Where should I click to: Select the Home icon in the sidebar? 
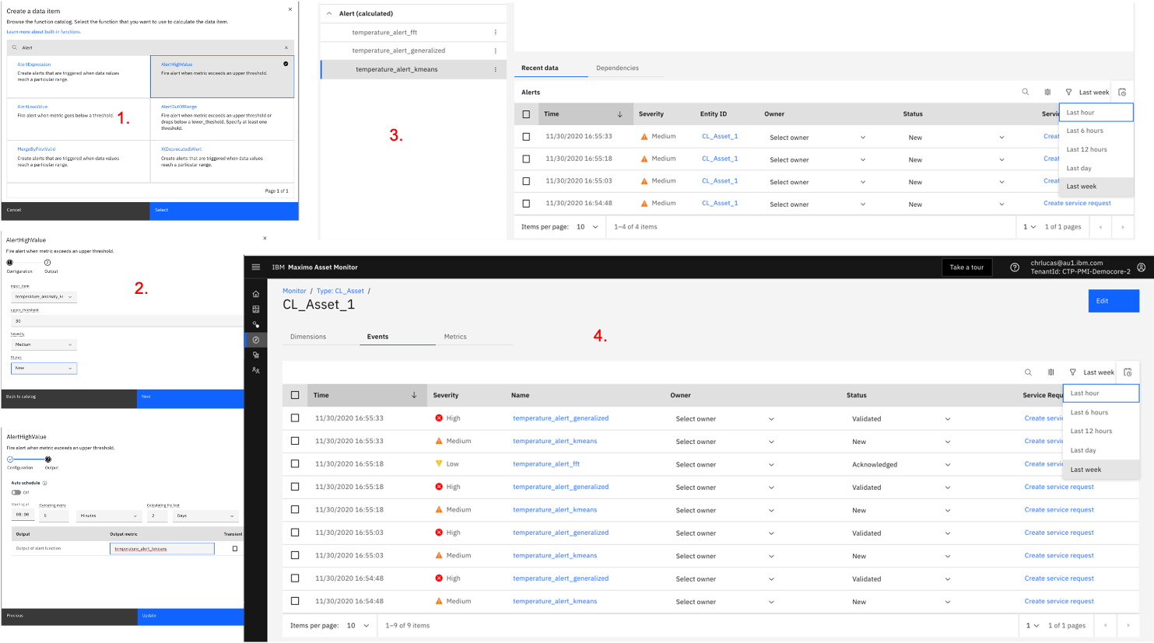[255, 294]
